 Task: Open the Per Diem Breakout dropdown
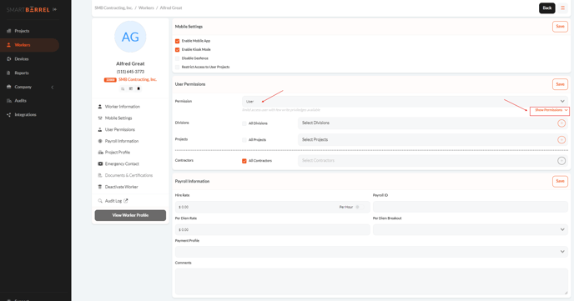click(471, 229)
